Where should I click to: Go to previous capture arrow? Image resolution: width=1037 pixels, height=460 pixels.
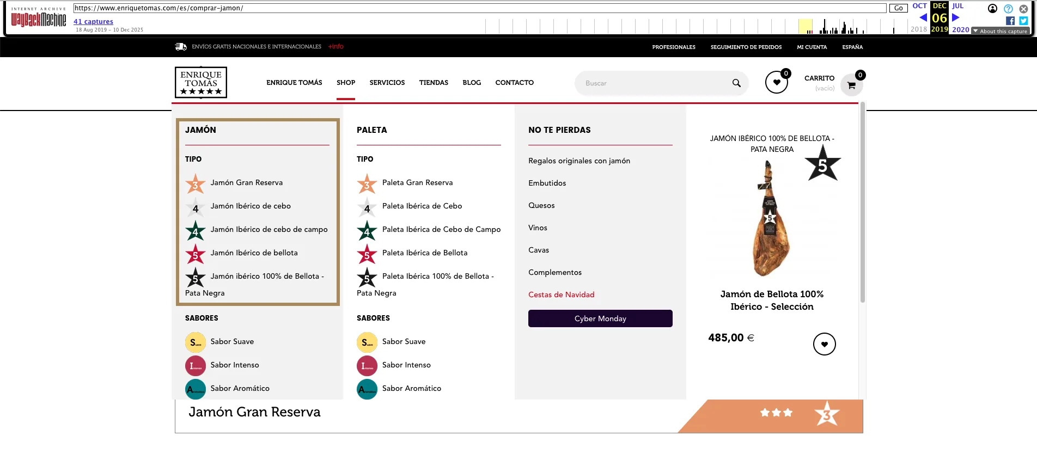pos(923,17)
